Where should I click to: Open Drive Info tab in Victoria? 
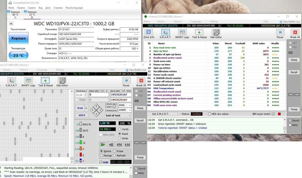pos(149,34)
